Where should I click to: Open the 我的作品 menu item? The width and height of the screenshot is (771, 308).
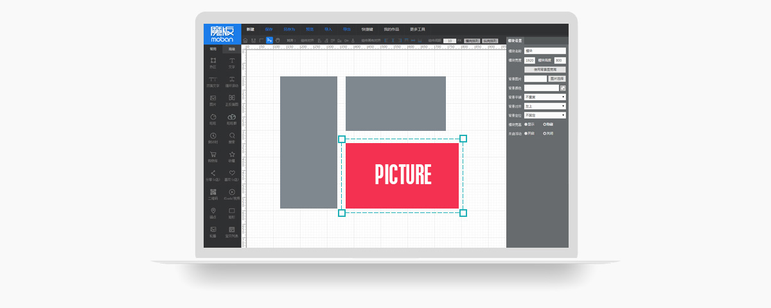(391, 30)
